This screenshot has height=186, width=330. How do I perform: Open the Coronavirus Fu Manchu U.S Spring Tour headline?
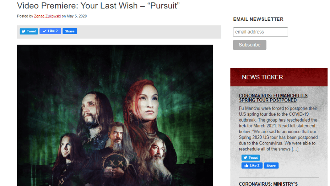tap(273, 98)
